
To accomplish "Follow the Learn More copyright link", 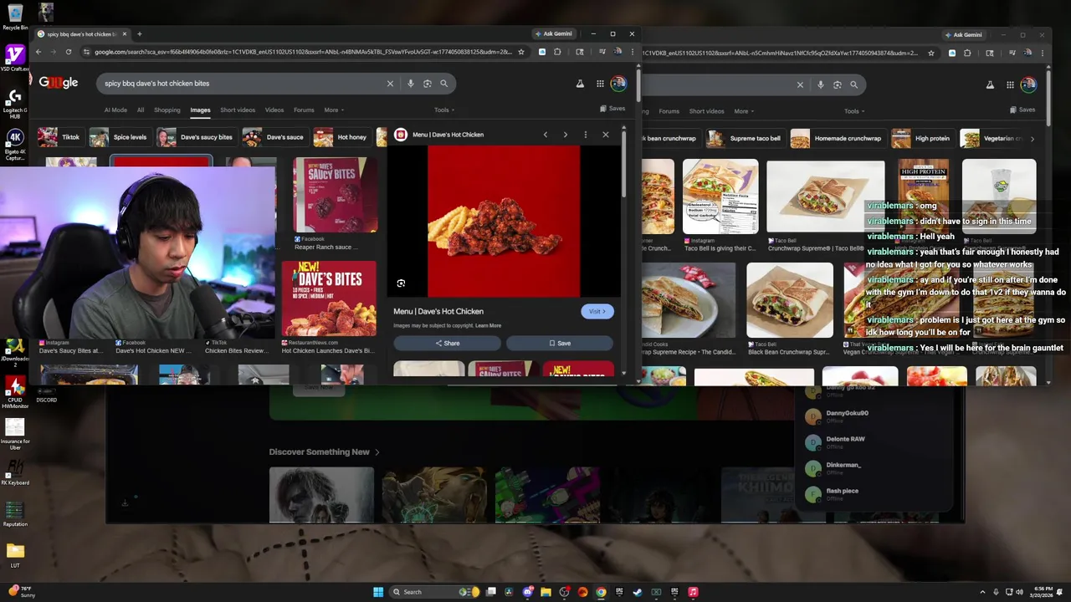I will pos(489,326).
